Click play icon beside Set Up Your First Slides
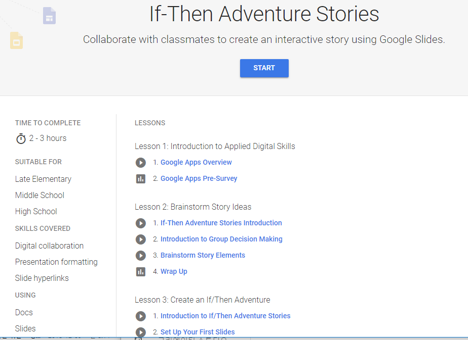468x340 pixels. click(141, 332)
